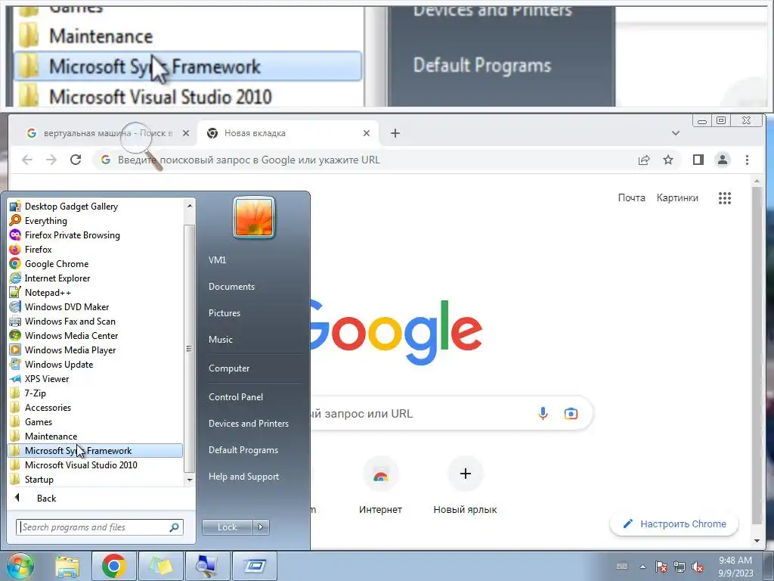Click the Windows Start orb
This screenshot has width=774, height=581.
click(x=20, y=566)
